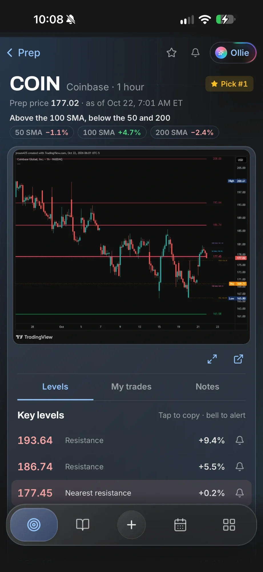Tap the Wi-Fi status icon

(205, 19)
